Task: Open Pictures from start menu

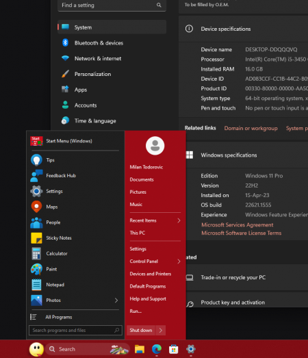Action: [138, 192]
